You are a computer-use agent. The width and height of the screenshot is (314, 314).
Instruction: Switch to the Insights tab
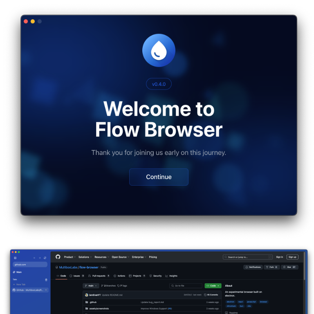171,276
